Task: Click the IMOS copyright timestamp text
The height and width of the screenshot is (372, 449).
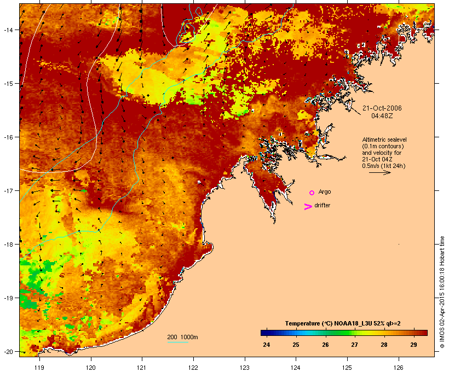Action: [442, 292]
